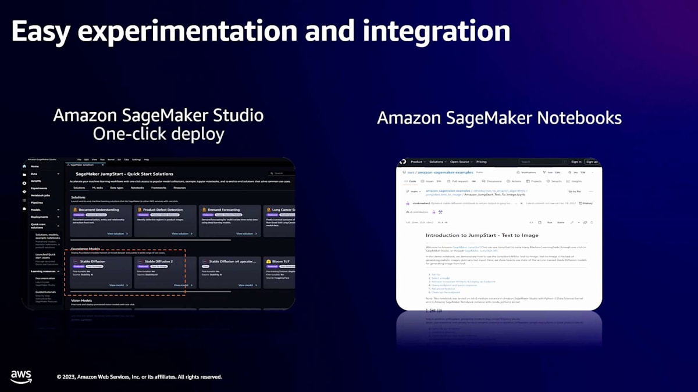Open the Insights tab on GitHub repo

point(574,181)
